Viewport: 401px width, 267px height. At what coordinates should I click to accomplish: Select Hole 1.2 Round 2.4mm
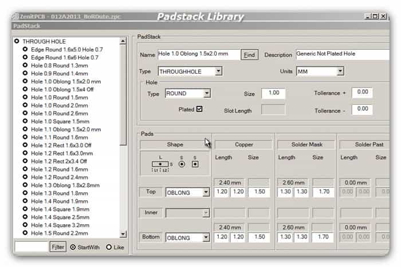(x=60, y=177)
